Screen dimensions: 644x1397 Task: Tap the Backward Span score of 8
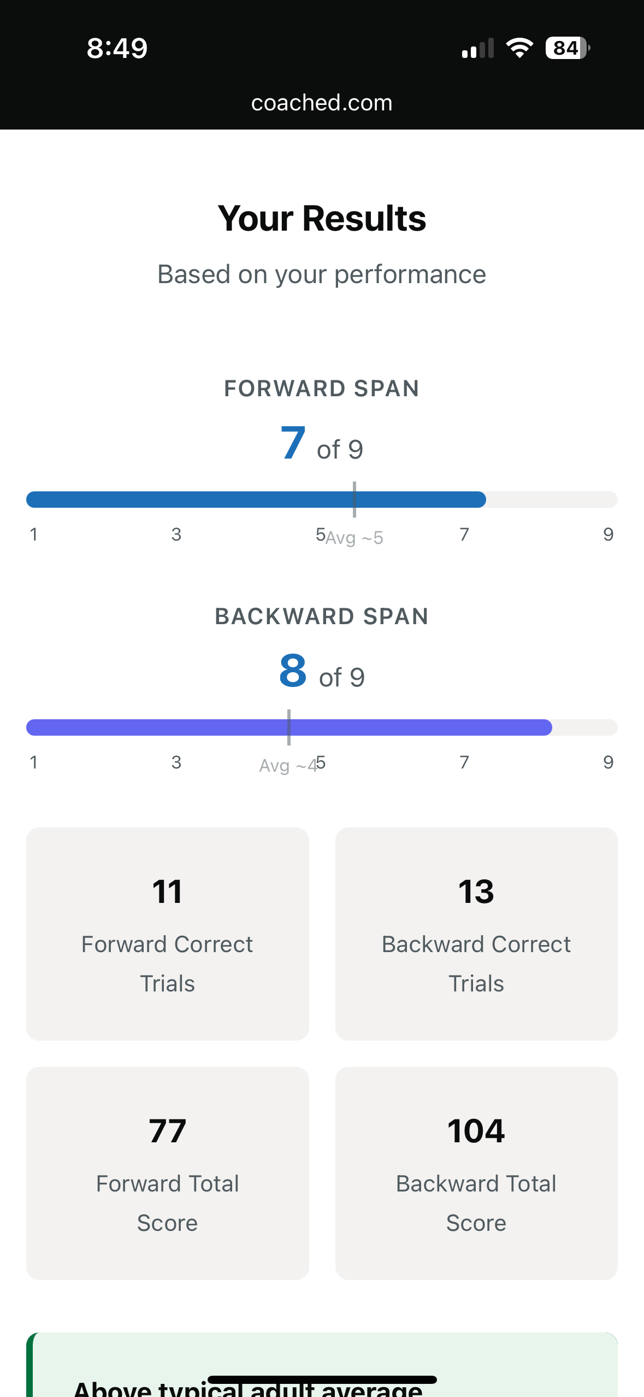(293, 671)
